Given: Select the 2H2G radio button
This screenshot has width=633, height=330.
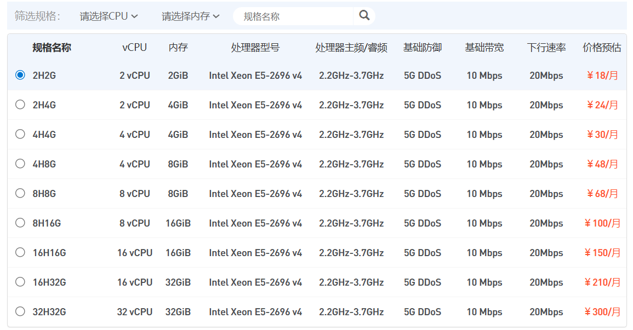Looking at the screenshot, I should [x=20, y=76].
